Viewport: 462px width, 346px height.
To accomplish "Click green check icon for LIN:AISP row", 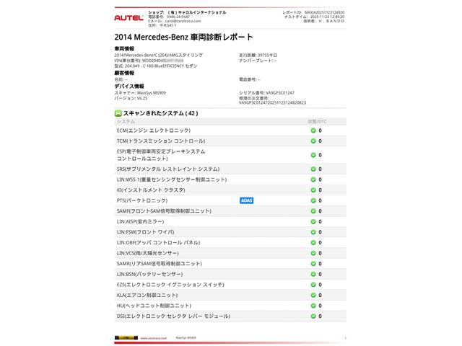I will [313, 221].
